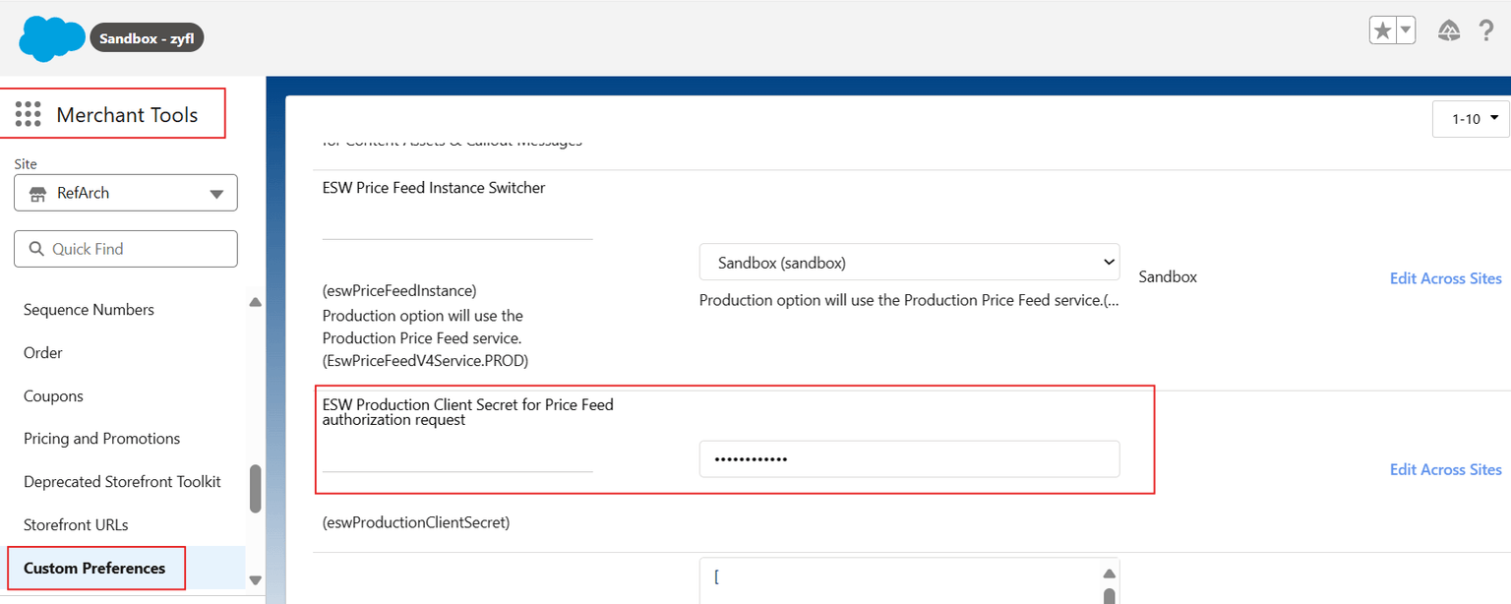Open the RefArch site selector dropdown
The height and width of the screenshot is (604, 1511).
click(126, 193)
